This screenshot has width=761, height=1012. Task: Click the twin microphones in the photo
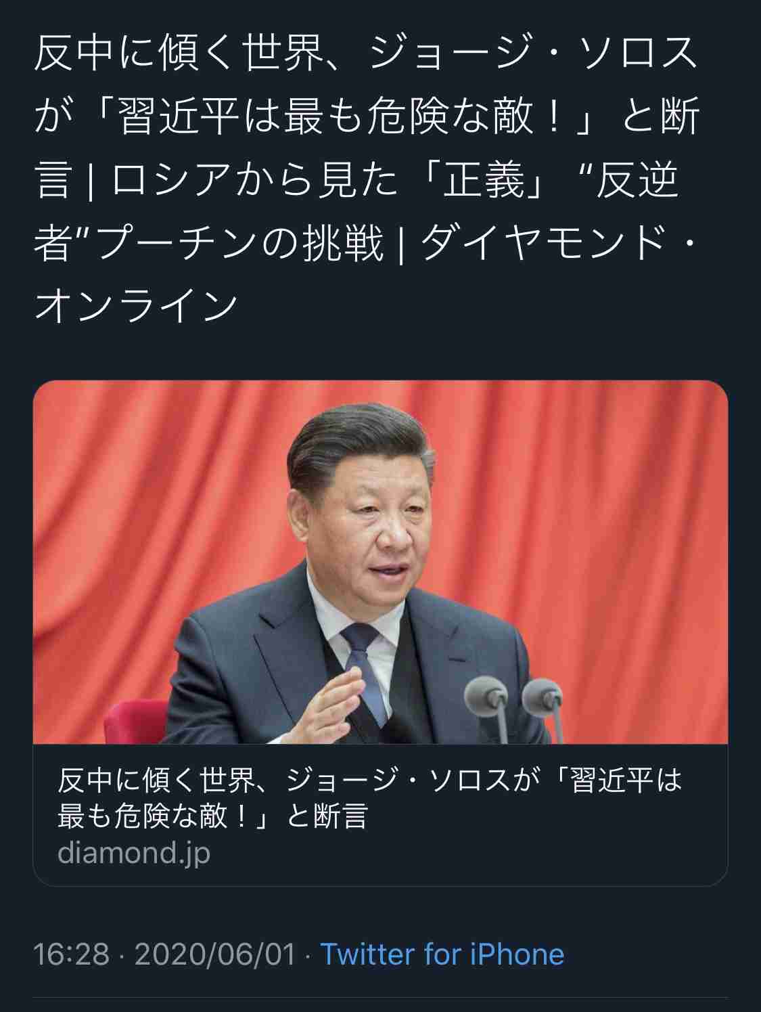[512, 704]
